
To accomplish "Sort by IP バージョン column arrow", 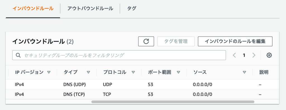I will tap(49, 72).
